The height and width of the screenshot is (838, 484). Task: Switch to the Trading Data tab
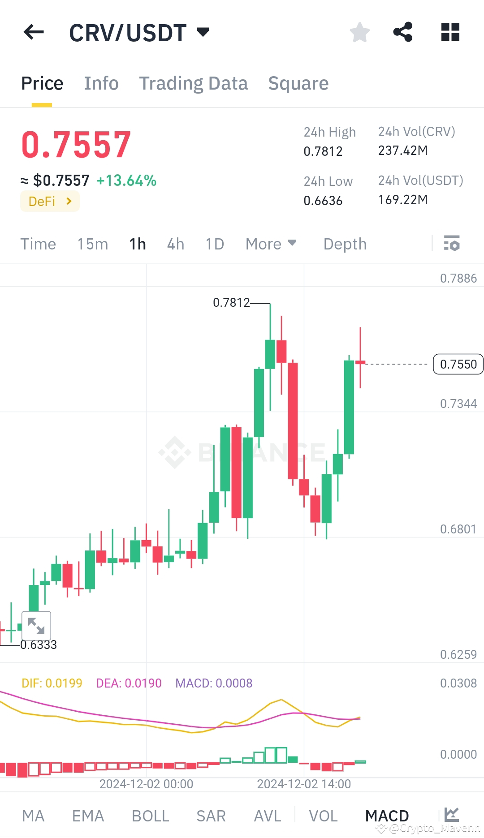[194, 83]
